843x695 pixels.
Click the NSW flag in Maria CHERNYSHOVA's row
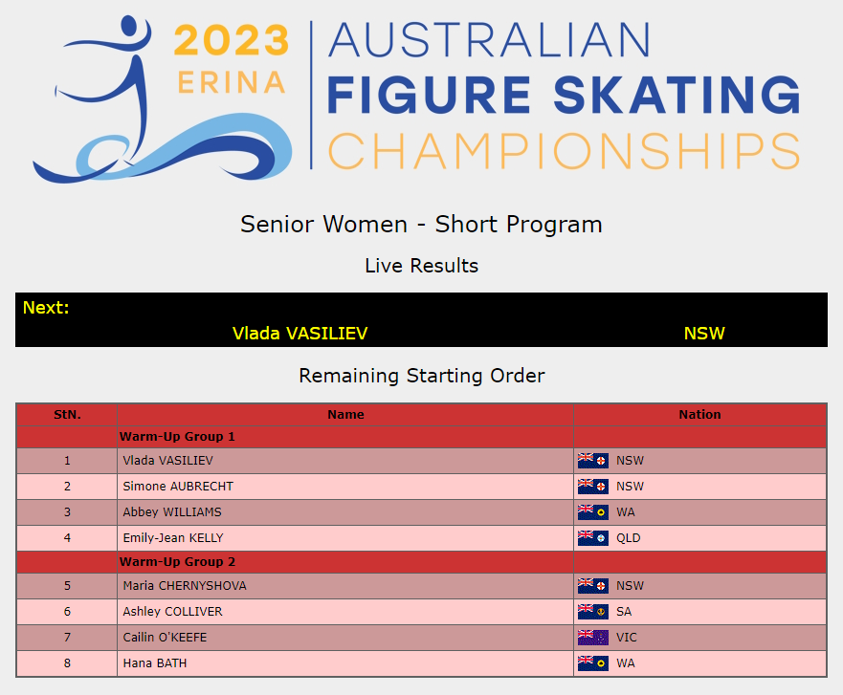[x=593, y=586]
